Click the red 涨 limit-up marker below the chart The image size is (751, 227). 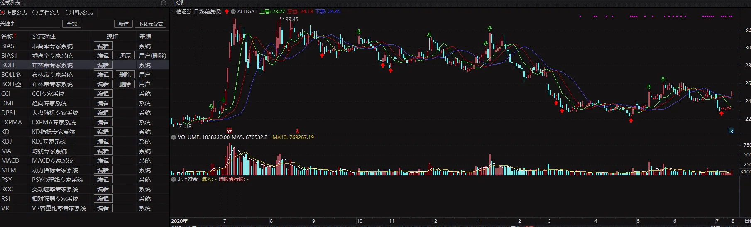229,131
